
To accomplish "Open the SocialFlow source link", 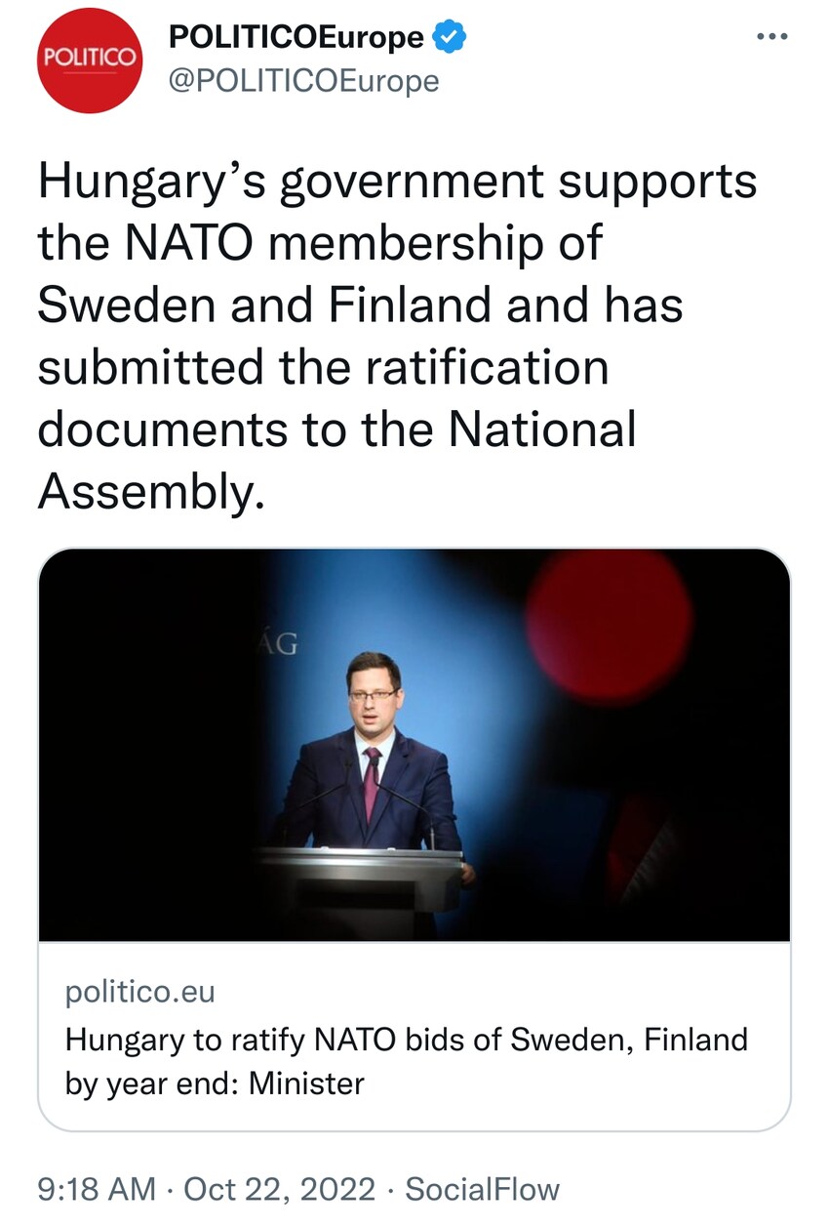I will click(482, 1189).
